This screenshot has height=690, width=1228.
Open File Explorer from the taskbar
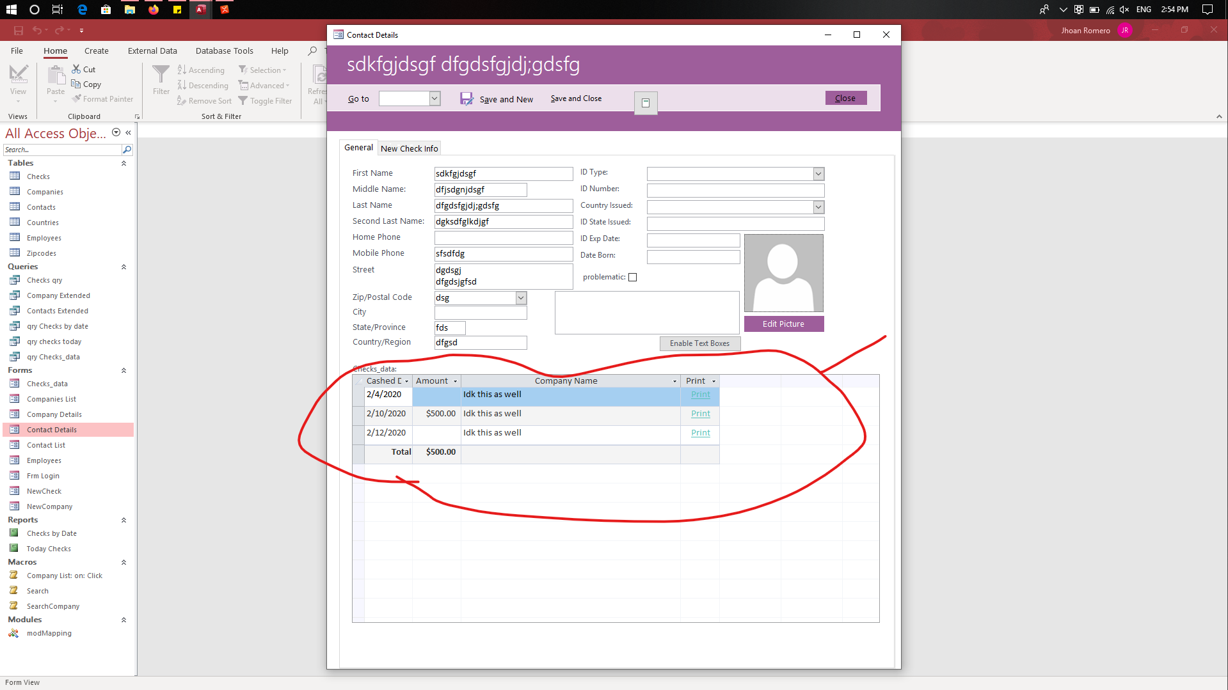[x=129, y=10]
